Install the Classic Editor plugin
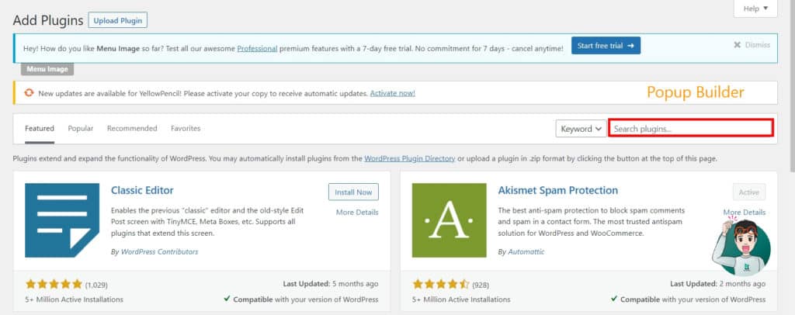Image resolution: width=795 pixels, height=315 pixels. coord(353,192)
